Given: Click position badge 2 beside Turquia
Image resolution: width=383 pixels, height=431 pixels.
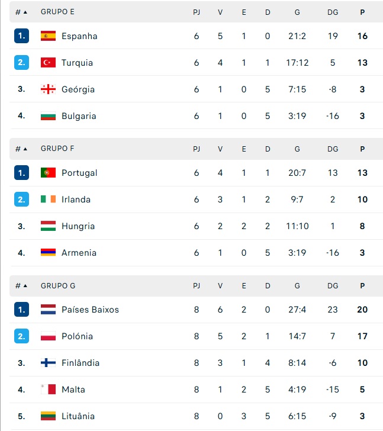Looking at the screenshot, I should (21, 63).
